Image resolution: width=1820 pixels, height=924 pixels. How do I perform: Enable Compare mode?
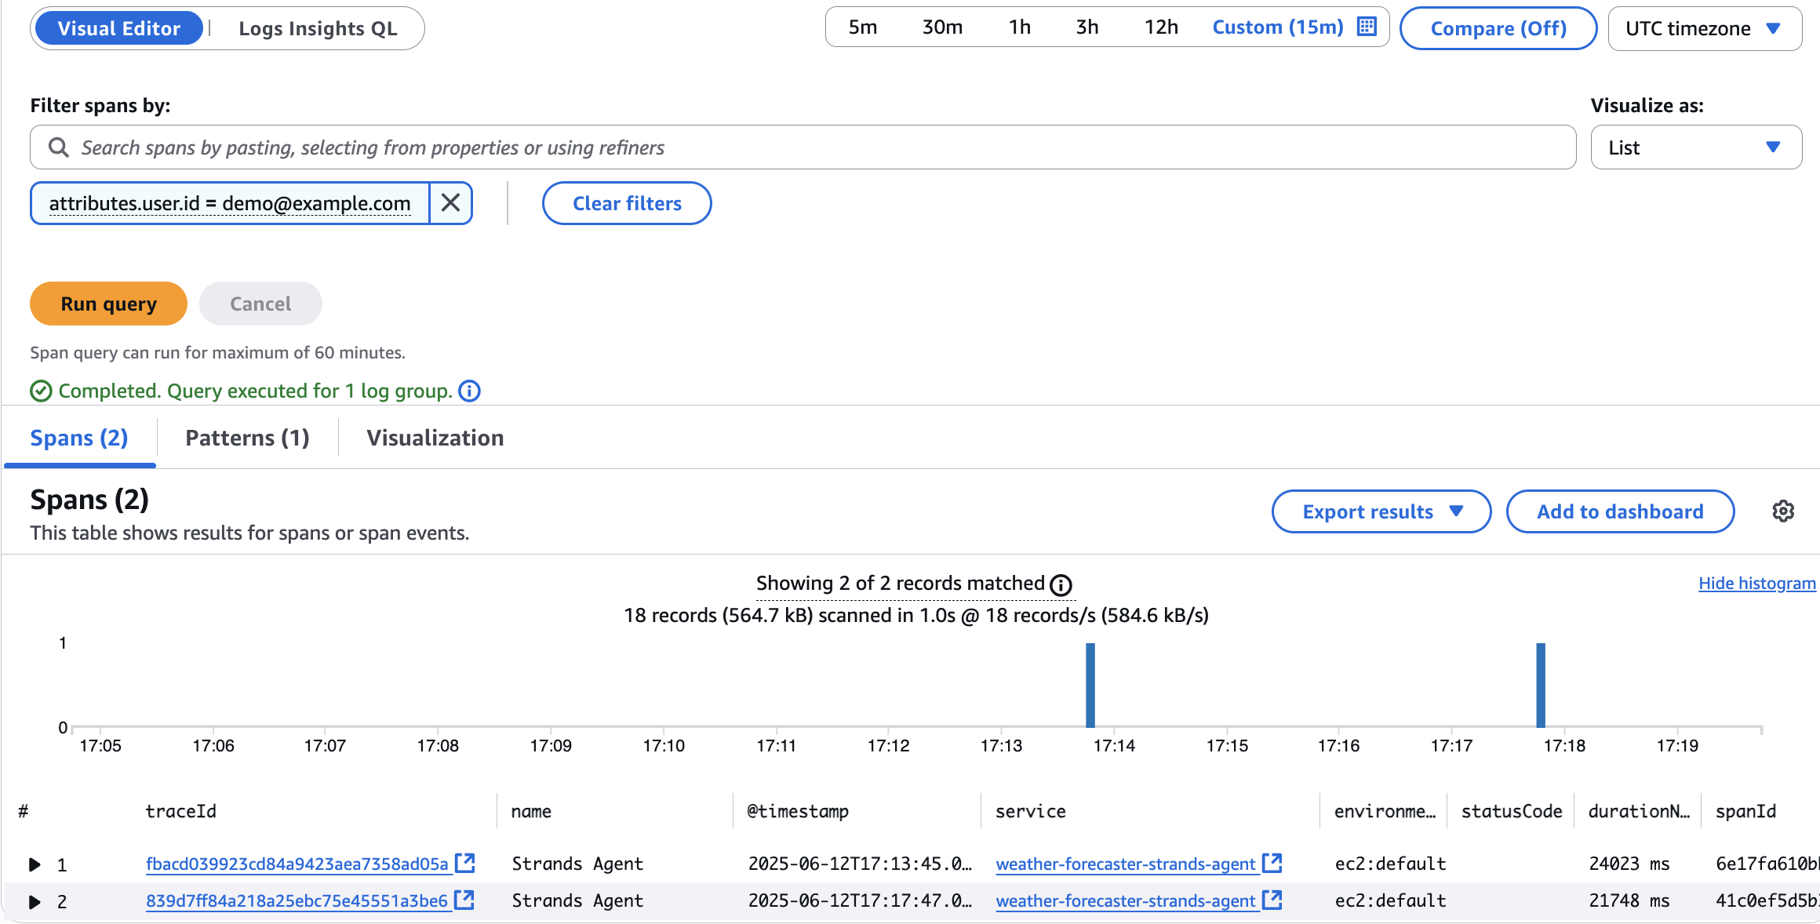[x=1498, y=28]
